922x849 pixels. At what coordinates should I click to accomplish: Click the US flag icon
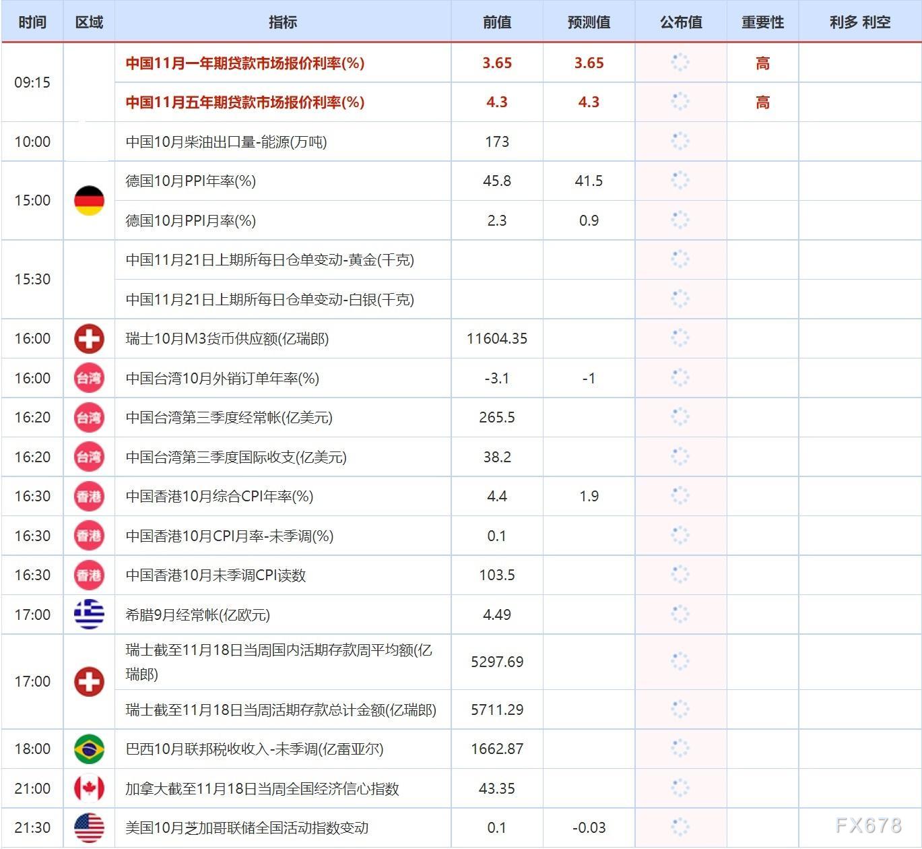(89, 827)
